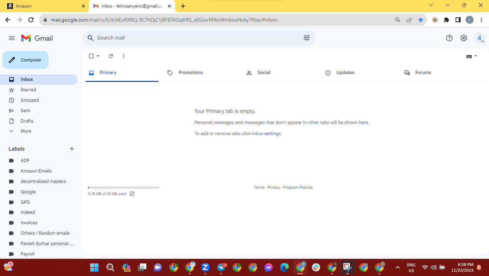Open the Invoices label

tap(39, 223)
